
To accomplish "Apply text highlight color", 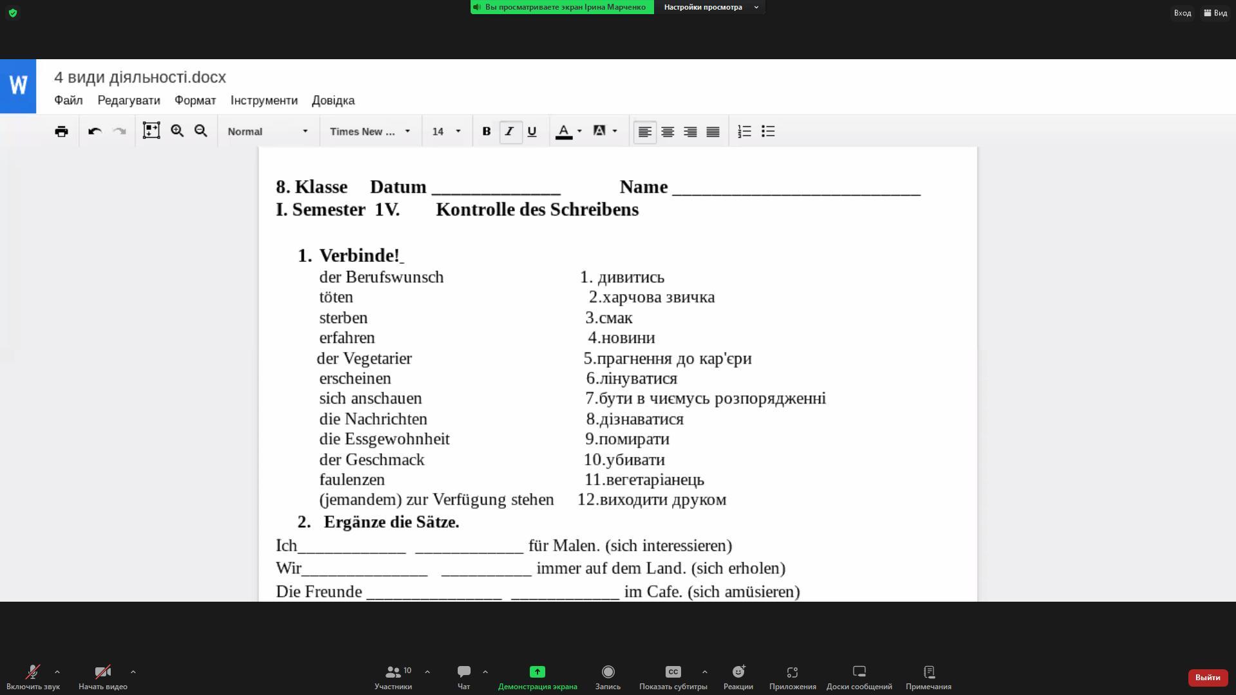I will coord(599,131).
